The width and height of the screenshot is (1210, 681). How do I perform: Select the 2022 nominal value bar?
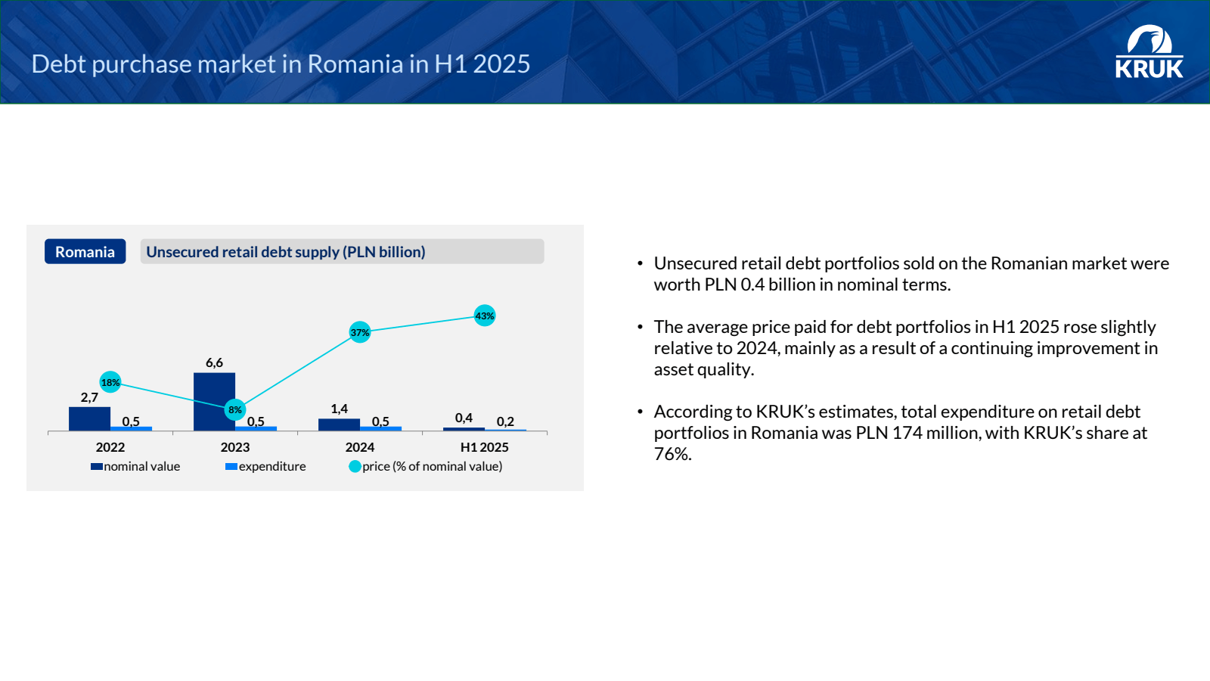pyautogui.click(x=89, y=419)
